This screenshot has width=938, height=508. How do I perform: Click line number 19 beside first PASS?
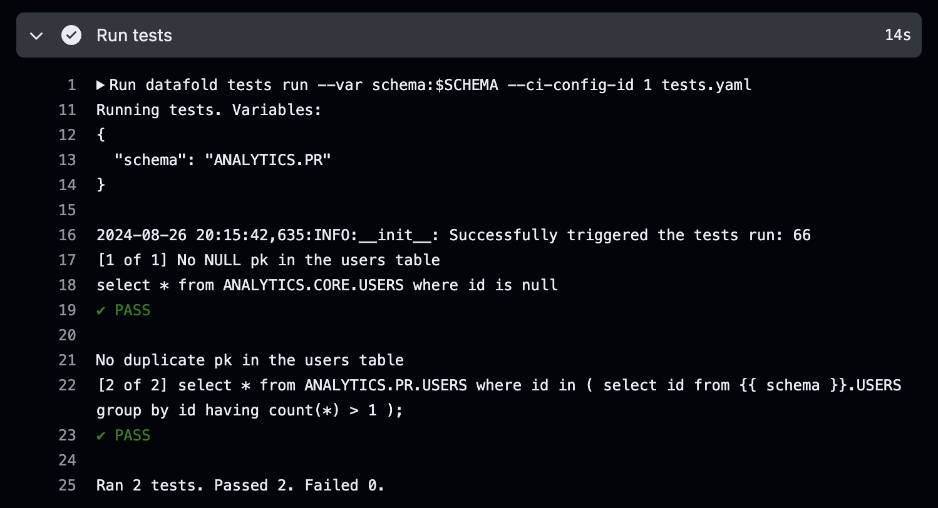[67, 310]
